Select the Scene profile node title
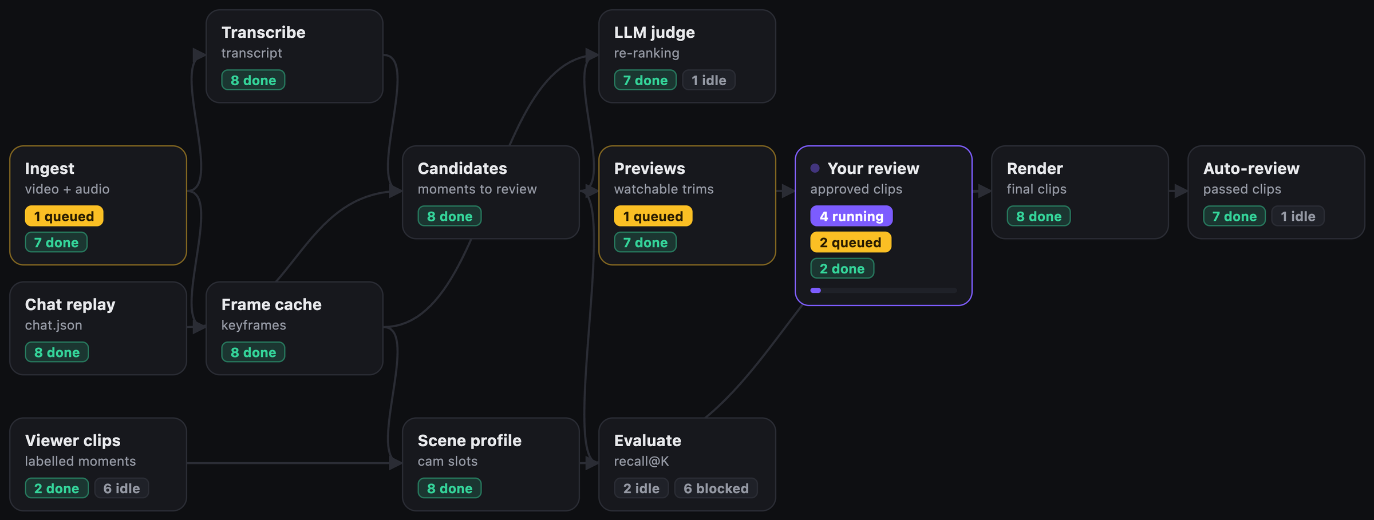The image size is (1374, 520). [x=469, y=440]
